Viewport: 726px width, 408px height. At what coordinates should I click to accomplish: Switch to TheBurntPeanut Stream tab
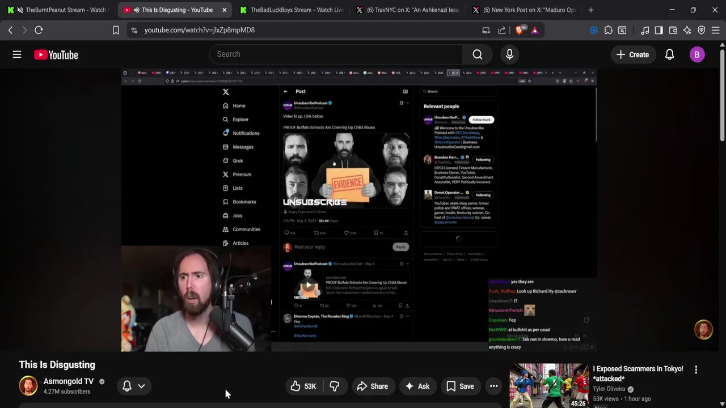pyautogui.click(x=59, y=10)
